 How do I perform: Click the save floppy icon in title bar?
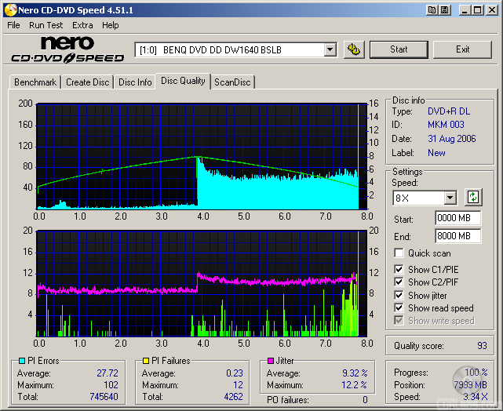445,9
